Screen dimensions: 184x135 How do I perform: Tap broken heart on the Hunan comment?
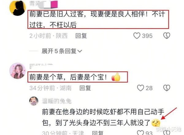(167, 88)
